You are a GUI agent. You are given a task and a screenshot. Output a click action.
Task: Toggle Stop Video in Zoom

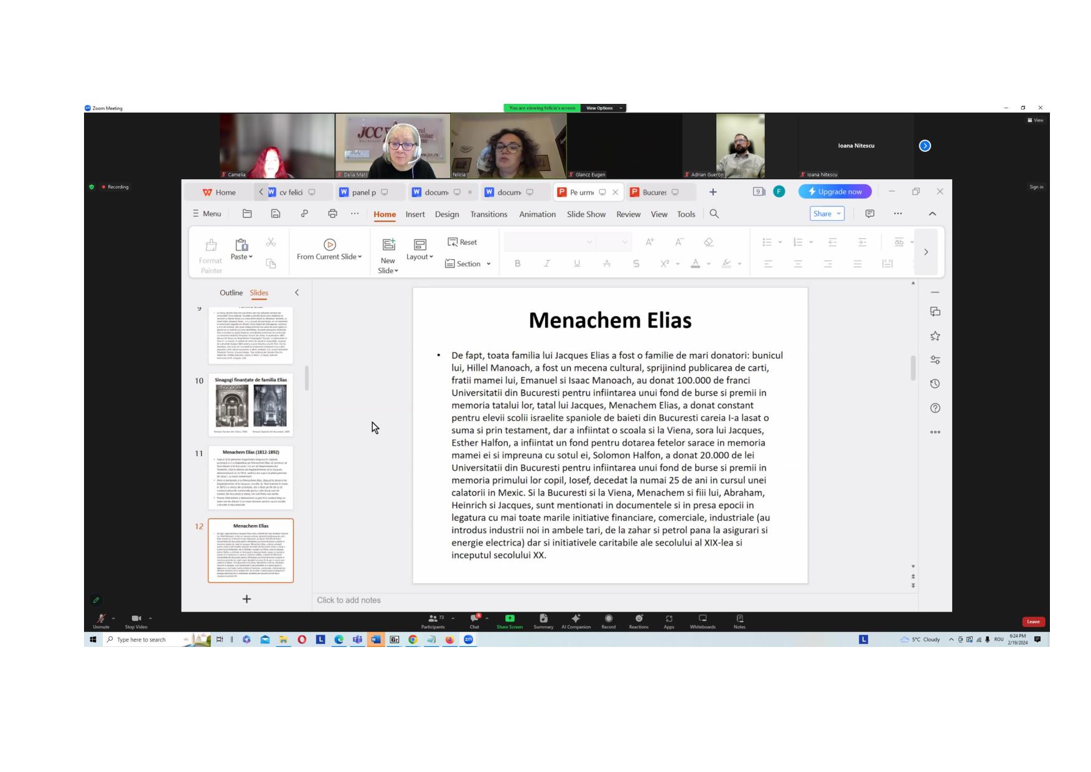136,621
